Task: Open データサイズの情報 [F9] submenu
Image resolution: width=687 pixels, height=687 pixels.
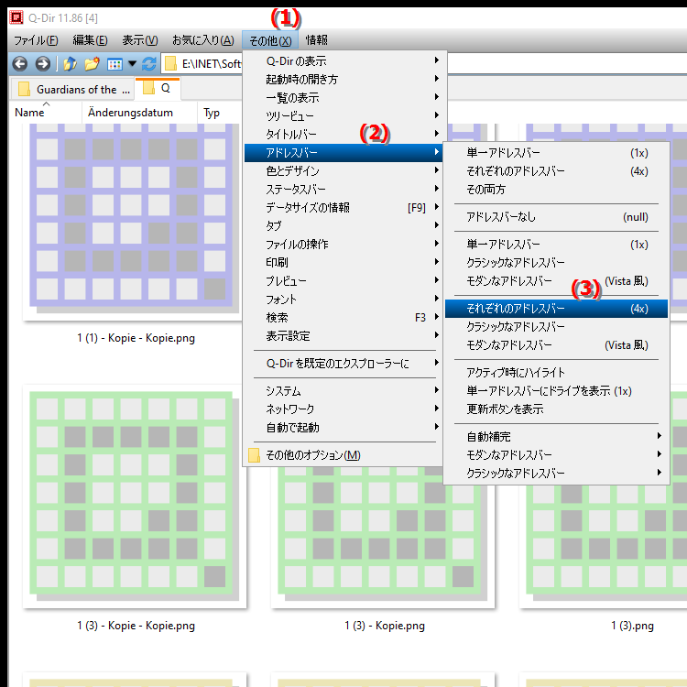Action: [343, 208]
